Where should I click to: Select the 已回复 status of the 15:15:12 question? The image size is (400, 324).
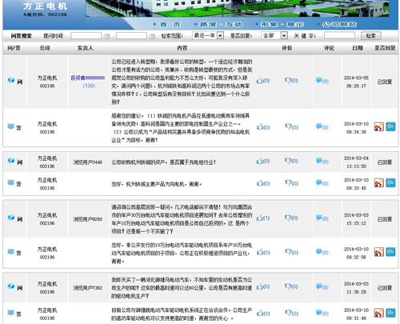(x=384, y=219)
